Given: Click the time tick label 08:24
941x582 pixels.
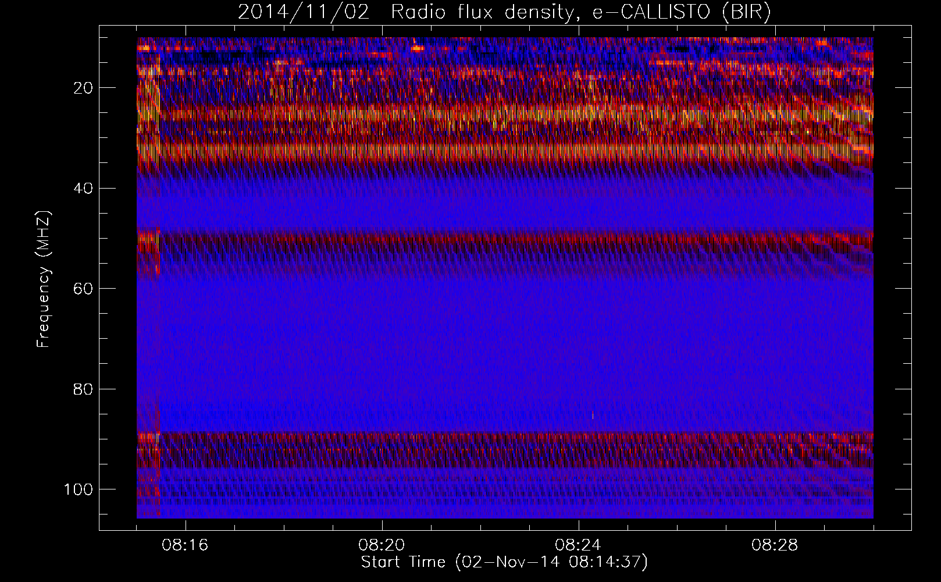Looking at the screenshot, I should coord(579,545).
